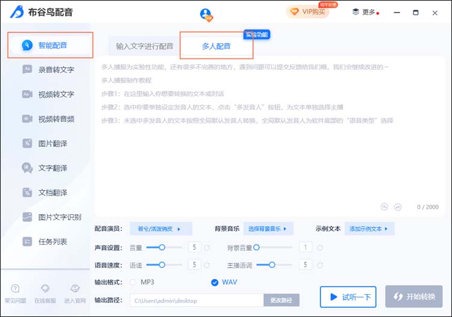Click 更改路径 button
This screenshot has width=452, height=317.
tap(281, 300)
